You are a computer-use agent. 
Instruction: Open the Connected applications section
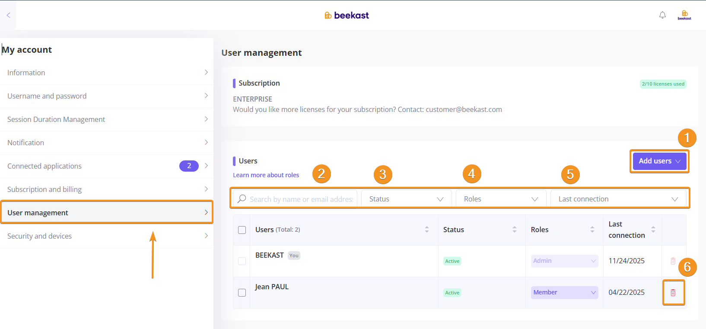point(106,166)
